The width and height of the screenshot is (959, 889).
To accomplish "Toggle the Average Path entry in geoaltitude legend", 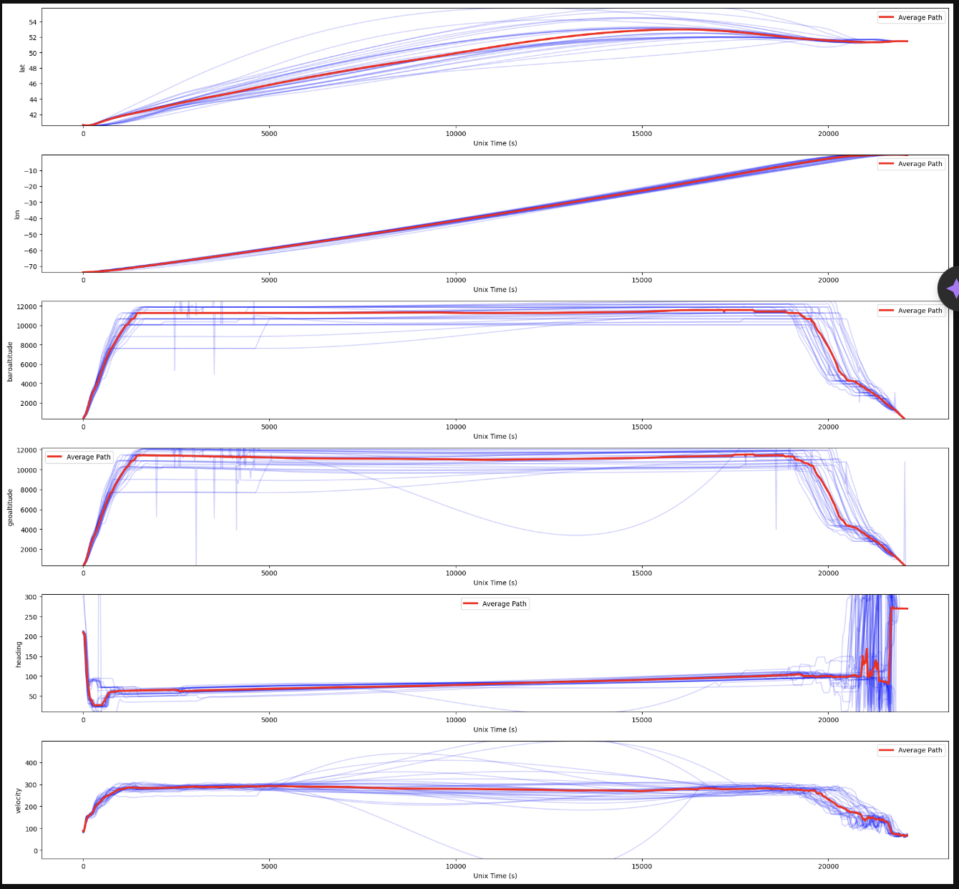I will 79,457.
